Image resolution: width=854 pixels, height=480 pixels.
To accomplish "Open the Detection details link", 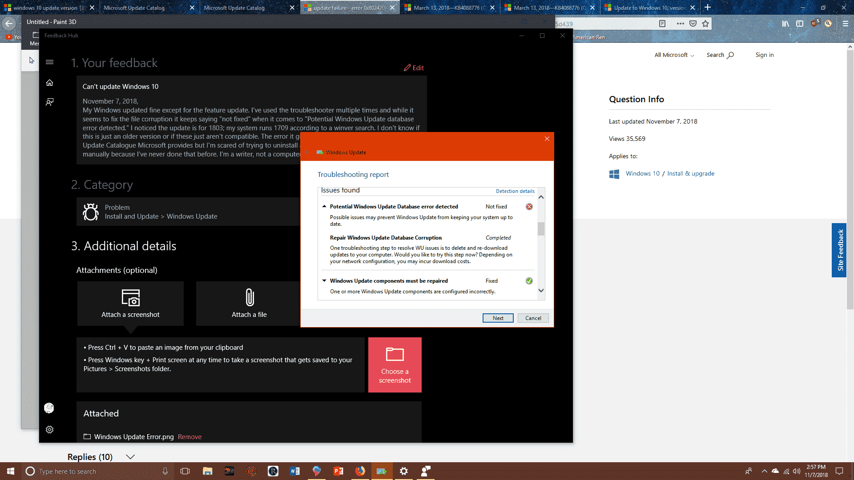I will 515,191.
